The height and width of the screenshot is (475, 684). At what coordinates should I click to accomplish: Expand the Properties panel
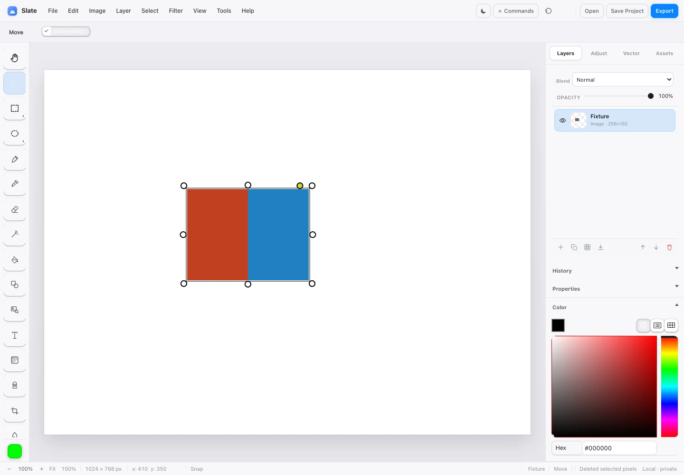coord(615,288)
